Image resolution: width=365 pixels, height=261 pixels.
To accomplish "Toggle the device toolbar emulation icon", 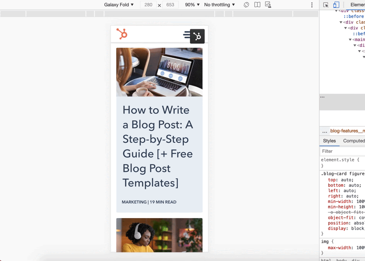I will (x=336, y=5).
